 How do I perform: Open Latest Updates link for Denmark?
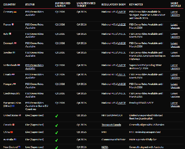(175, 45)
